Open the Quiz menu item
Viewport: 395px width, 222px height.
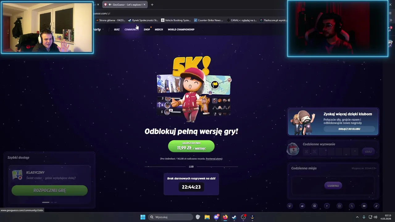click(117, 30)
